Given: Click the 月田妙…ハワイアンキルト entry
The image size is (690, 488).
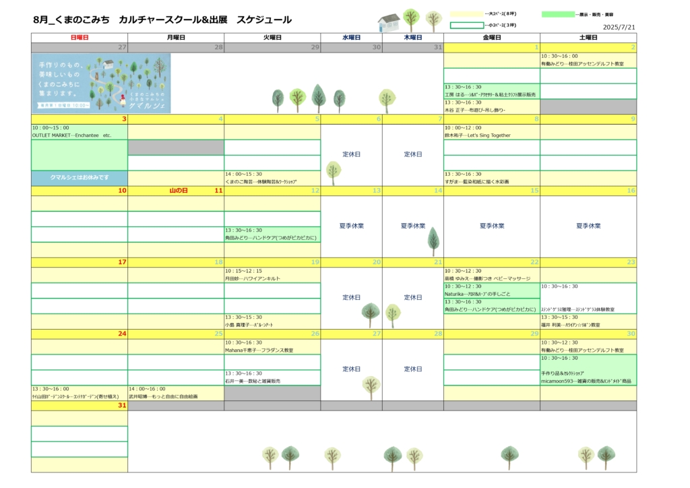Looking at the screenshot, I should [253, 278].
